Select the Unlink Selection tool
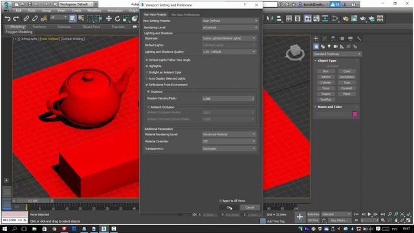414x233 pixels. pyautogui.click(x=35, y=19)
